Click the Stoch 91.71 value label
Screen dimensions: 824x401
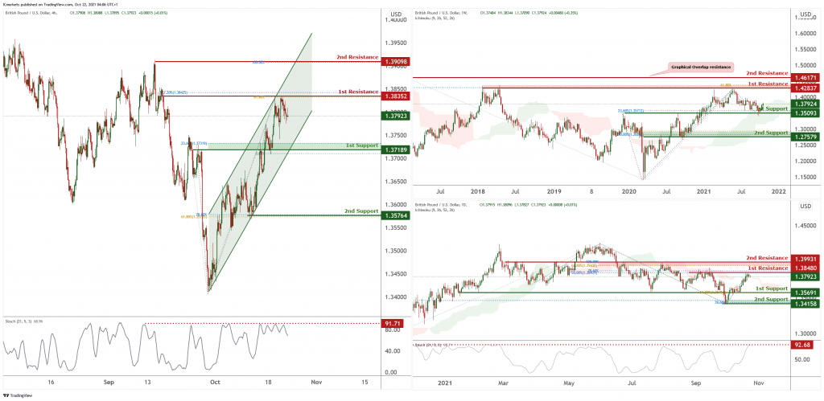394,323
